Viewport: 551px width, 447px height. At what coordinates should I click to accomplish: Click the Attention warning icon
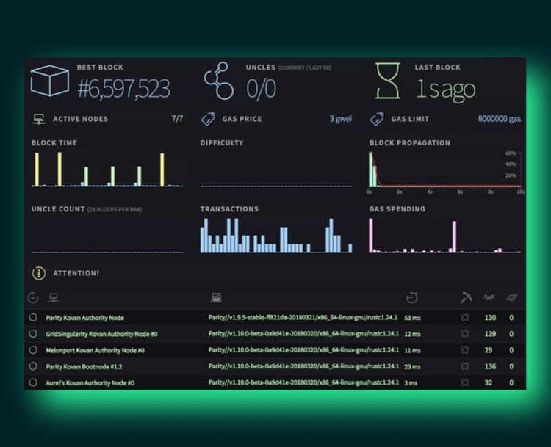(x=38, y=273)
